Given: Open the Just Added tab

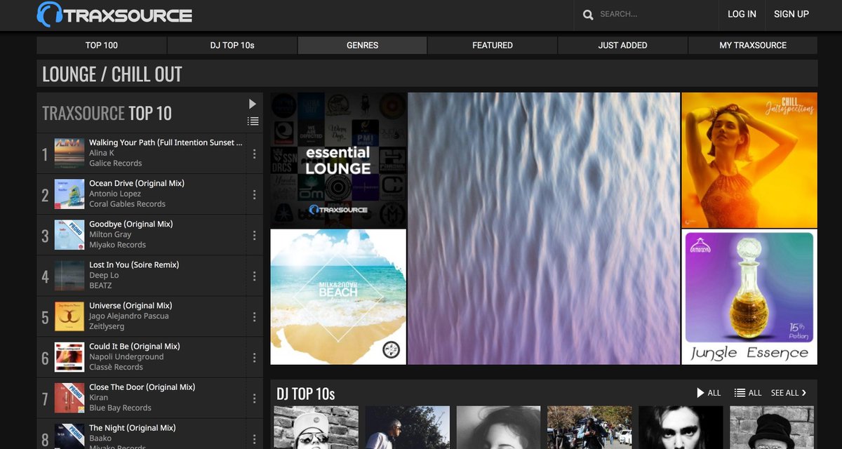Looking at the screenshot, I should 623,45.
